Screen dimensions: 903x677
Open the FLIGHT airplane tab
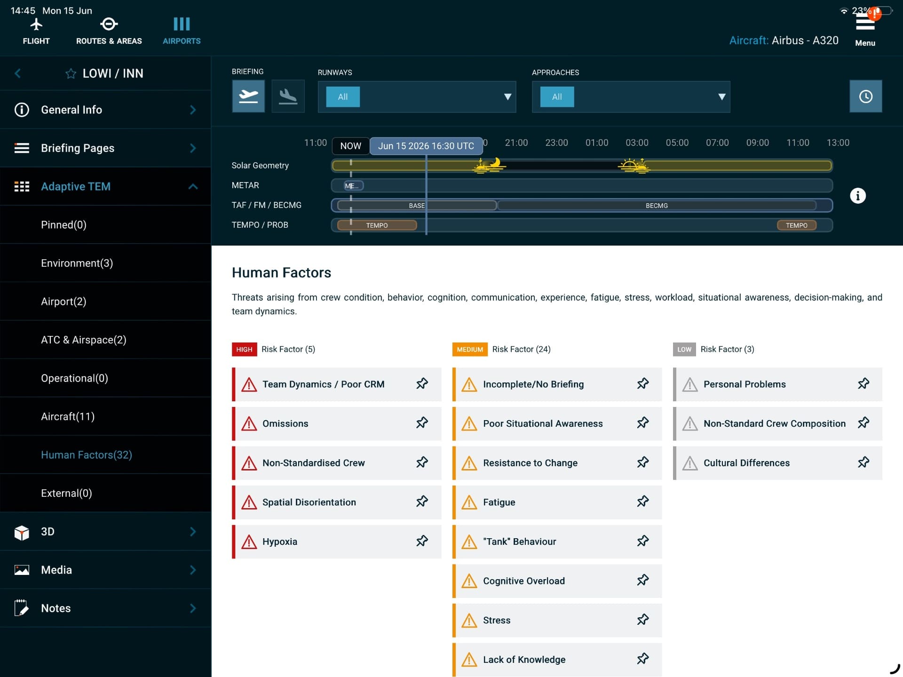point(36,31)
